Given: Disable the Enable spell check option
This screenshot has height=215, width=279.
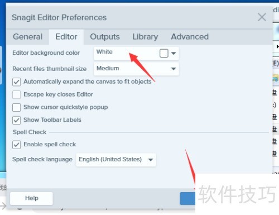Looking at the screenshot, I should tap(16, 145).
